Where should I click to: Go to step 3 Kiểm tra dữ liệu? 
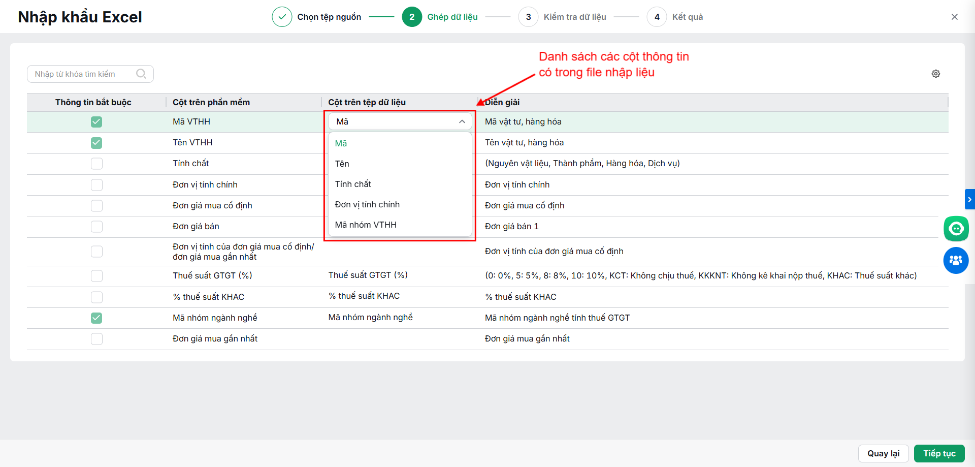tap(562, 17)
